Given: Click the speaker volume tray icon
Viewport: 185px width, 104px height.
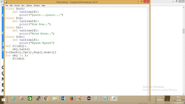Looking at the screenshot, I should tap(170, 100).
